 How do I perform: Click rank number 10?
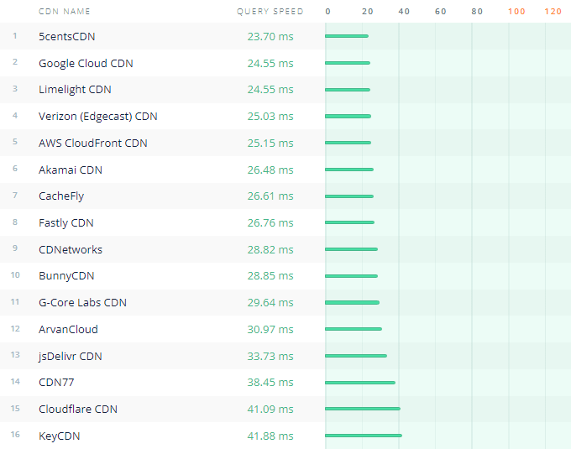click(x=15, y=275)
